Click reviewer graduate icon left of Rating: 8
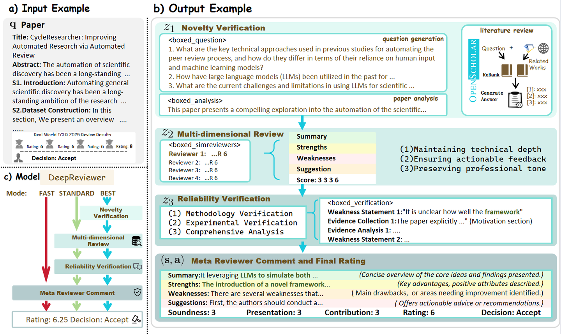 point(109,144)
